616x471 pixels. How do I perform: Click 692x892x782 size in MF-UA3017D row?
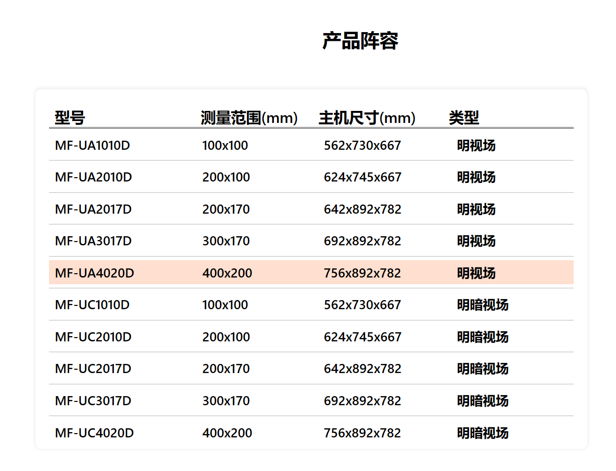362,241
